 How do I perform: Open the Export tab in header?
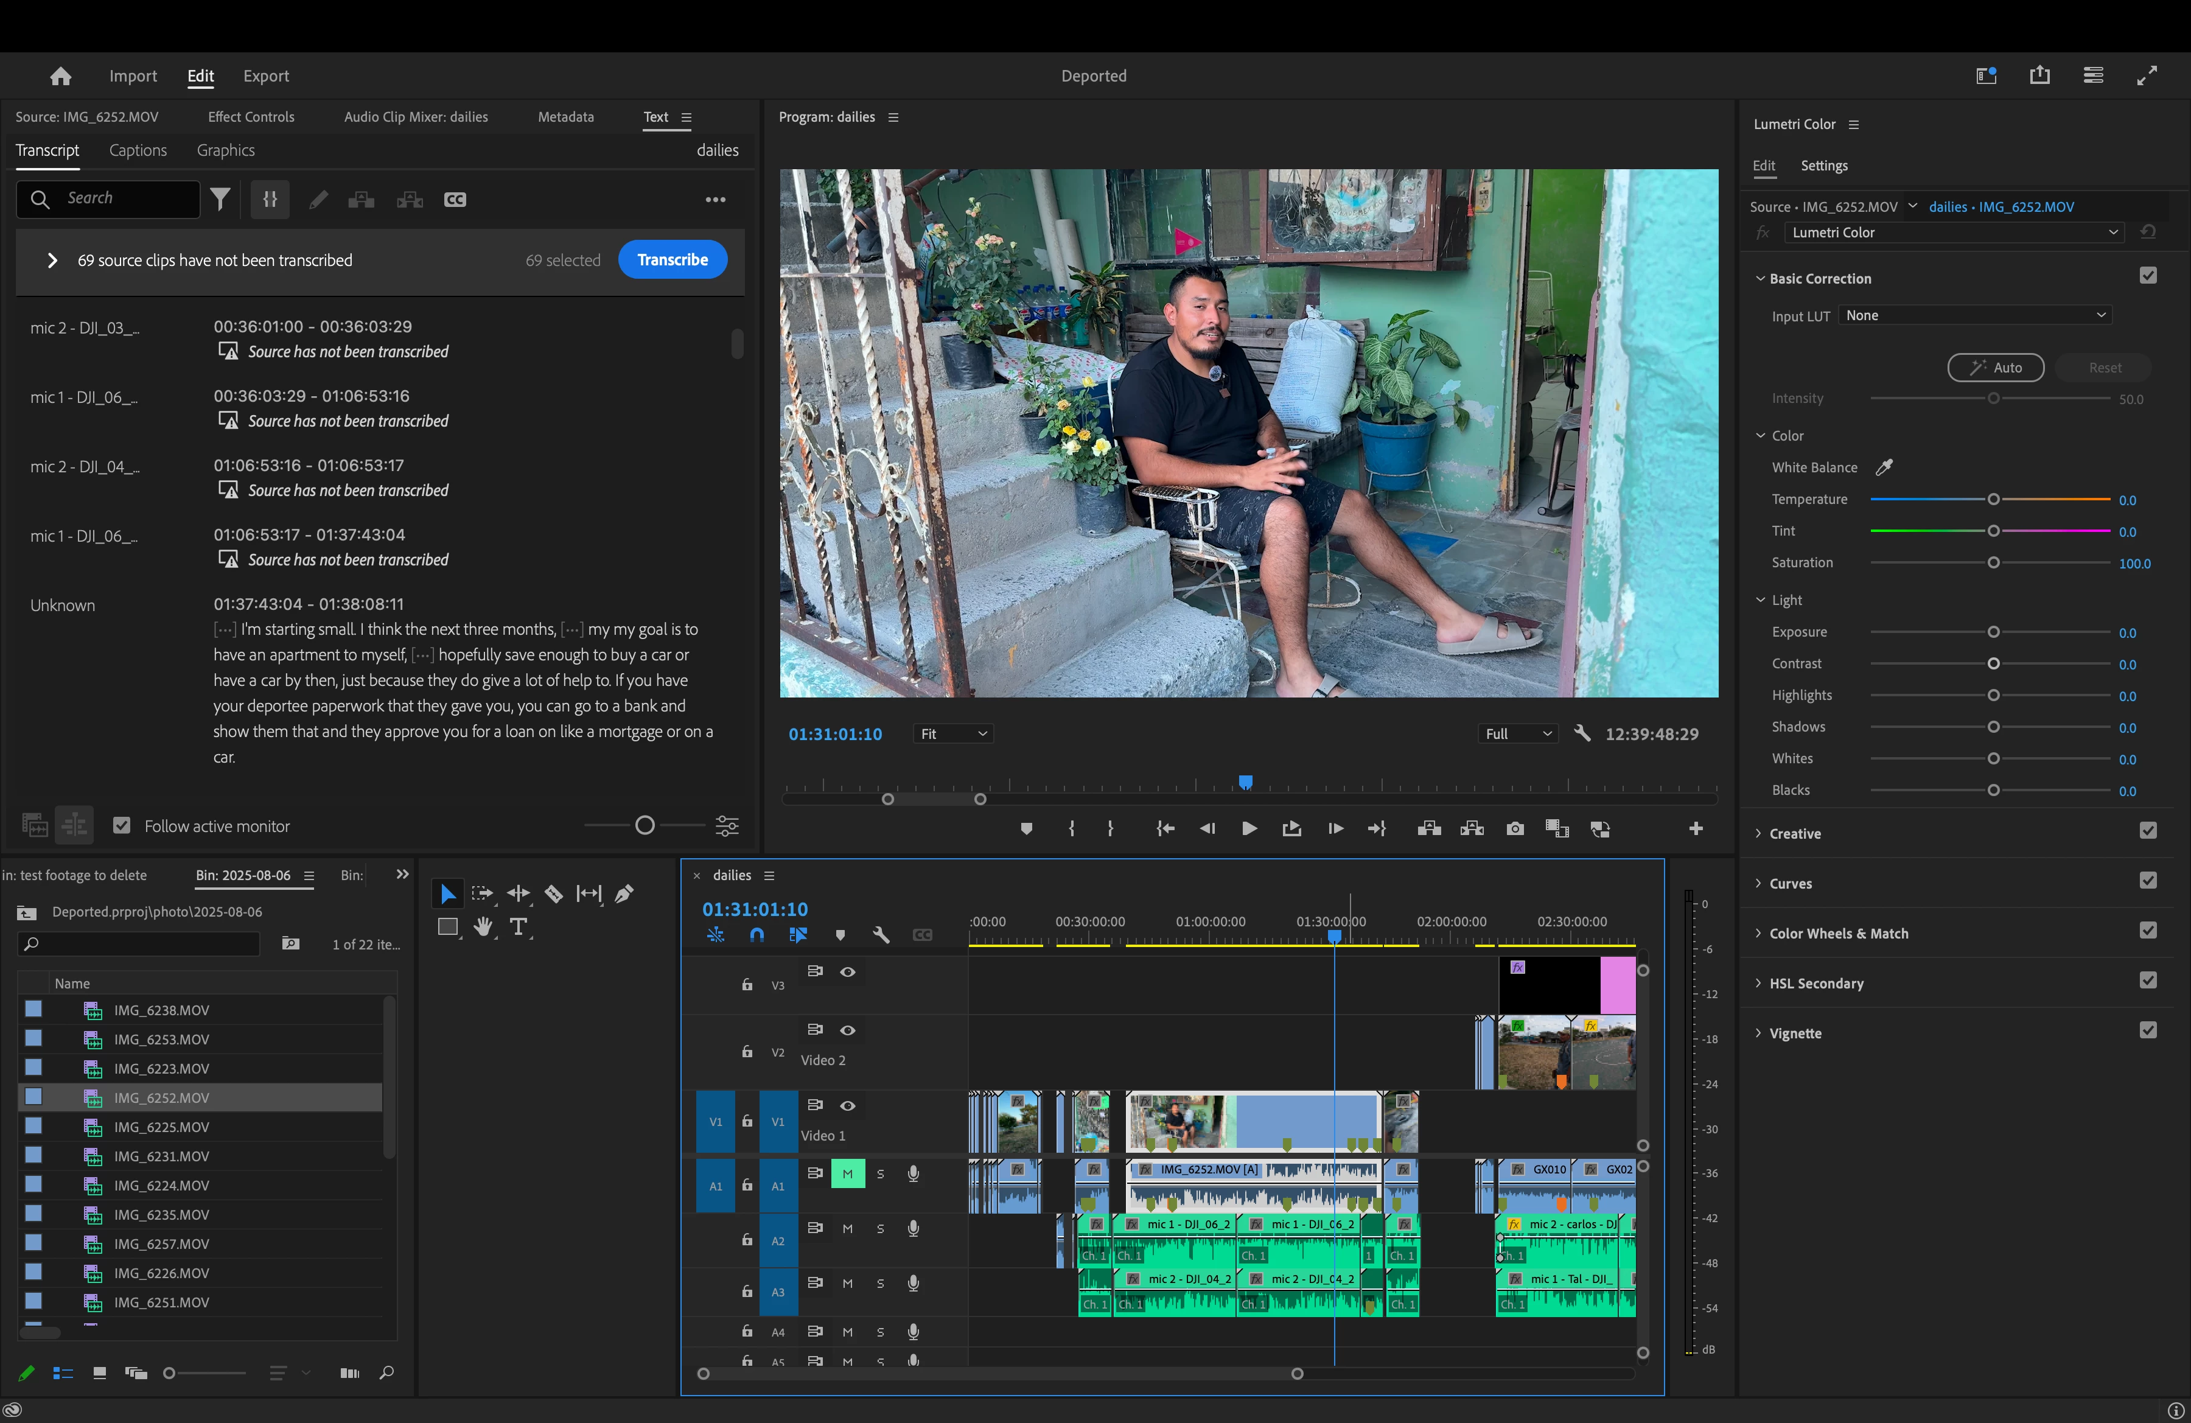point(266,77)
